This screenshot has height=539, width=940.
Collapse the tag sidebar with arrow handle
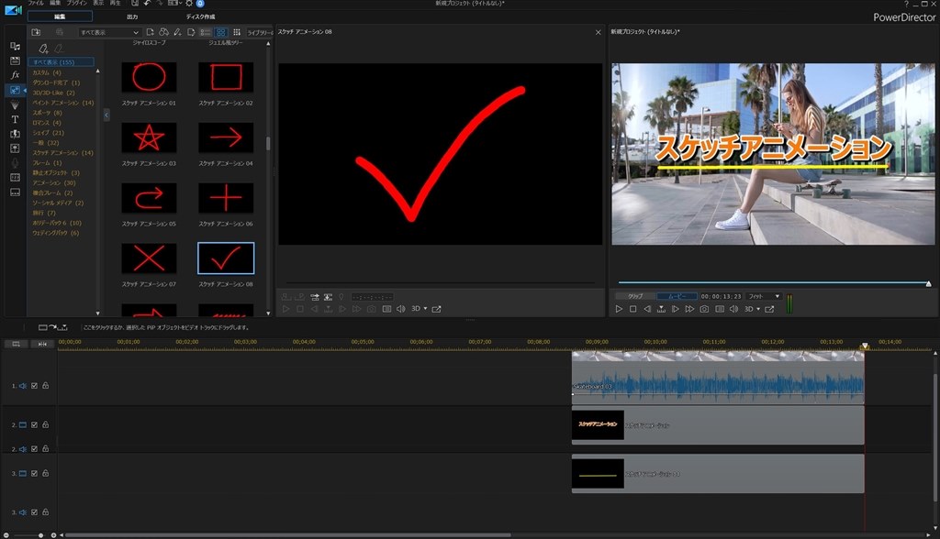click(106, 115)
